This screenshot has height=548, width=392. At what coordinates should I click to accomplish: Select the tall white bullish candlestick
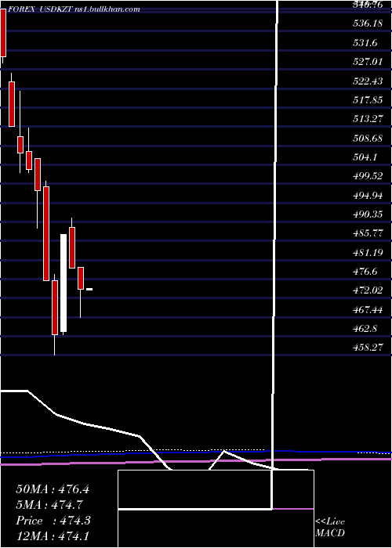64,283
